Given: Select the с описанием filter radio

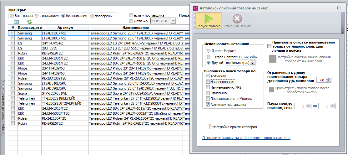Looking at the screenshot, I should pyautogui.click(x=37, y=16).
